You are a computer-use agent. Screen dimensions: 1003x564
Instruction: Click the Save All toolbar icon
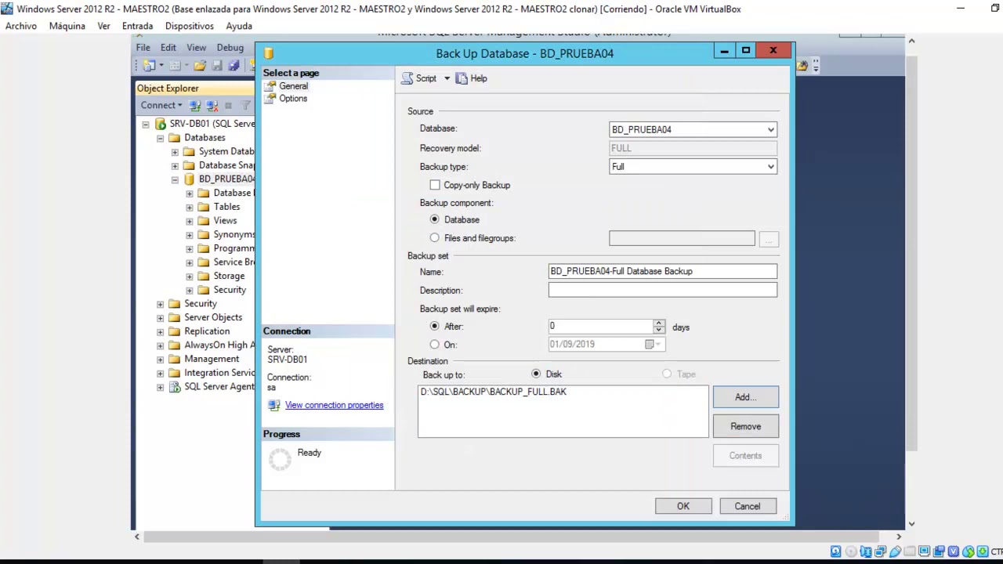(234, 65)
